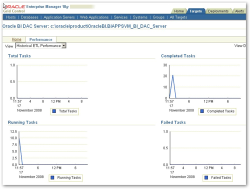Screen dimensions: 250x189
Task: Open Web Applications subtab
Action: click(94, 17)
